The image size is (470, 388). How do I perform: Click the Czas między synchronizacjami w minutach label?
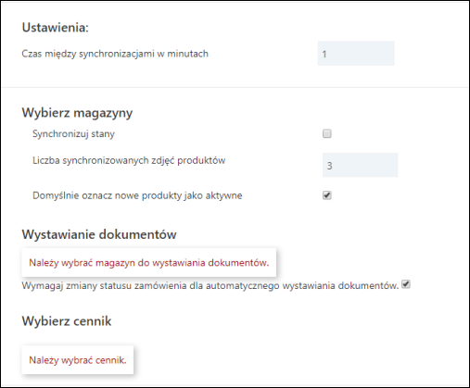(115, 54)
